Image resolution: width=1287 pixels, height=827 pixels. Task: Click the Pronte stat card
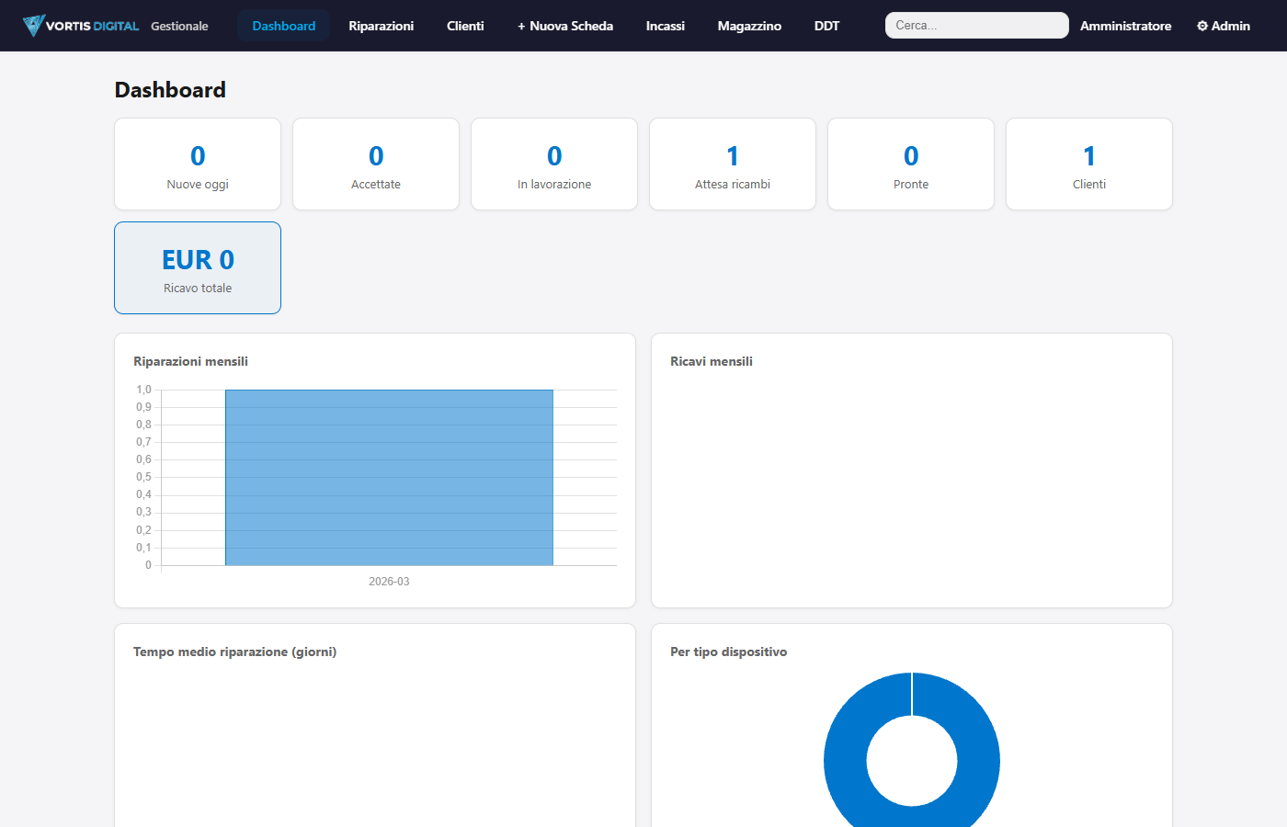coord(910,164)
